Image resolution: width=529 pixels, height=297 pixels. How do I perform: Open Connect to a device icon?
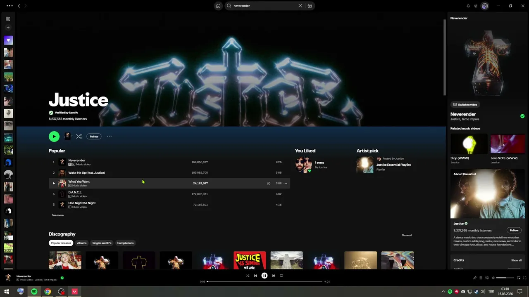(487, 278)
